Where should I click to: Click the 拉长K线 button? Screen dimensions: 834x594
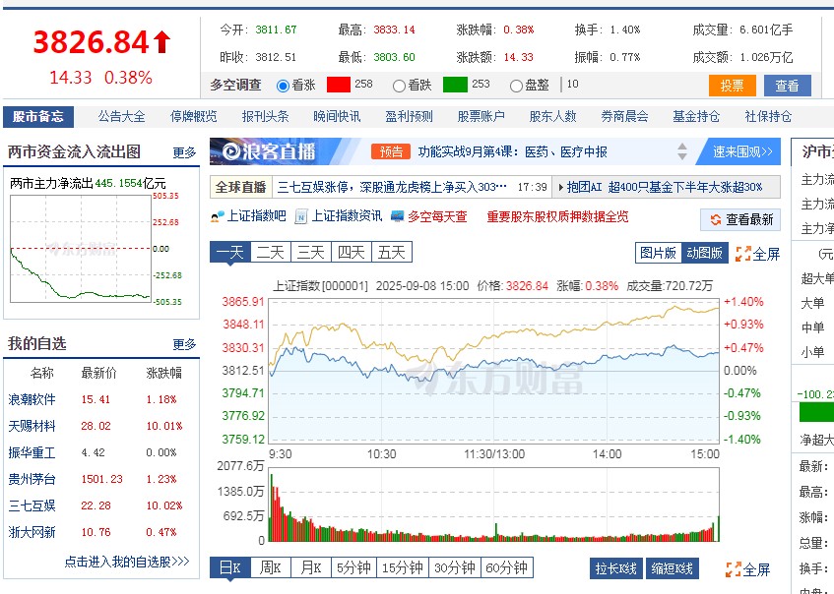point(615,568)
